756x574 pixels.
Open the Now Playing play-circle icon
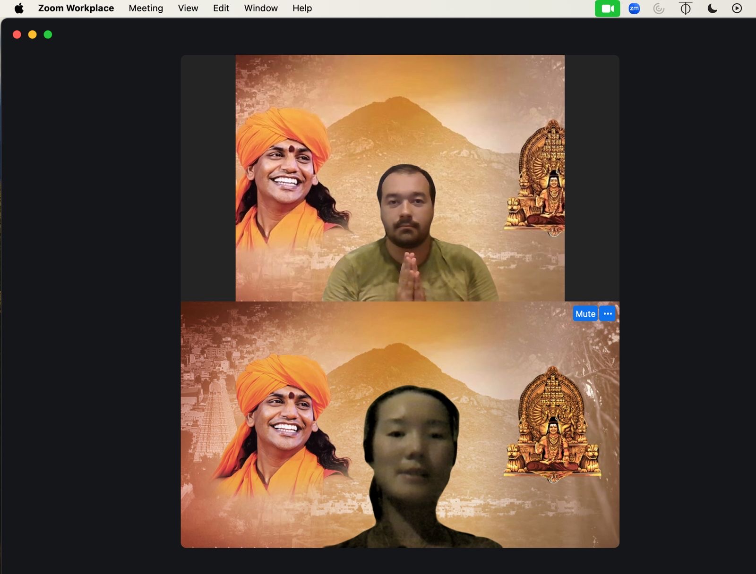(737, 8)
